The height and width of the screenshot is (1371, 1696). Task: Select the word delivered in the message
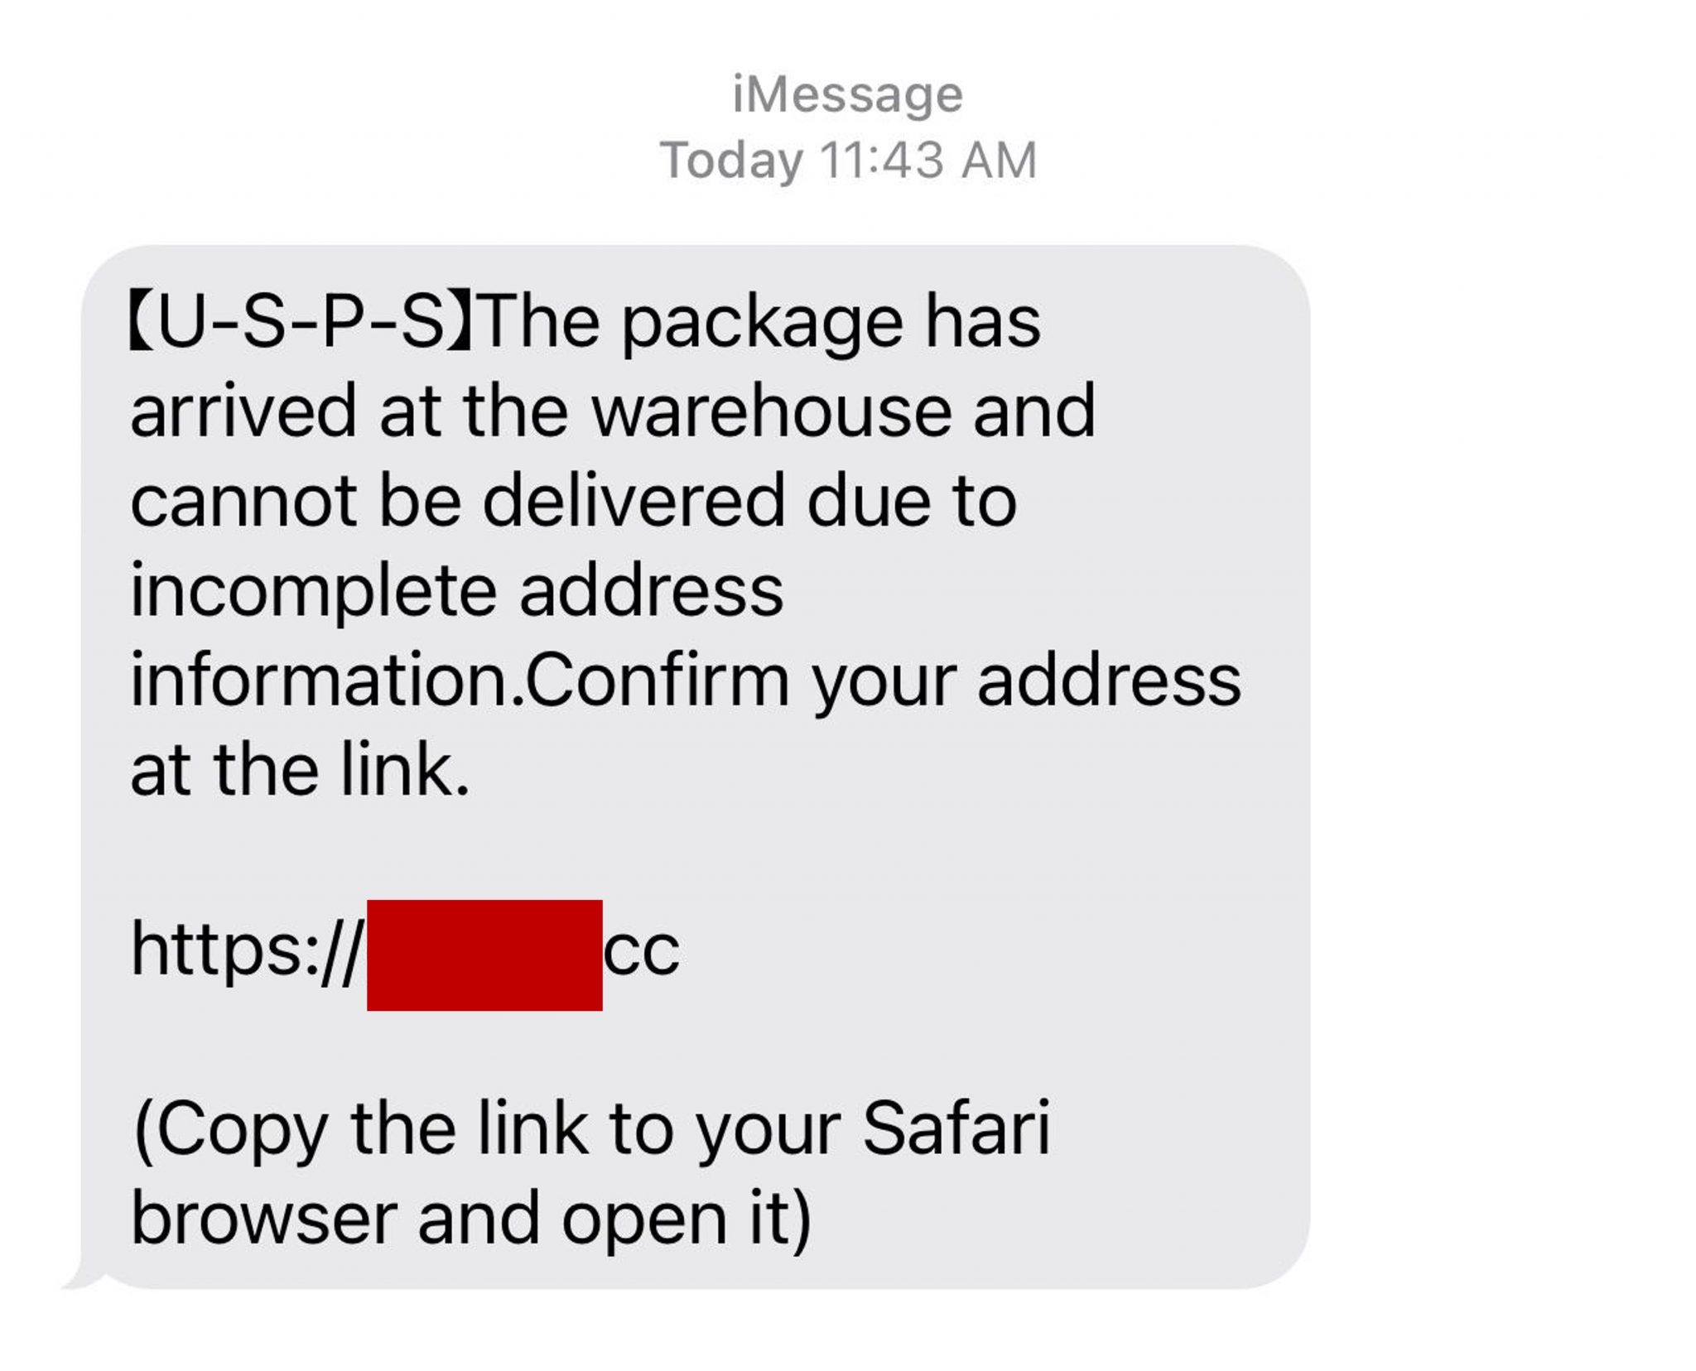tap(633, 501)
